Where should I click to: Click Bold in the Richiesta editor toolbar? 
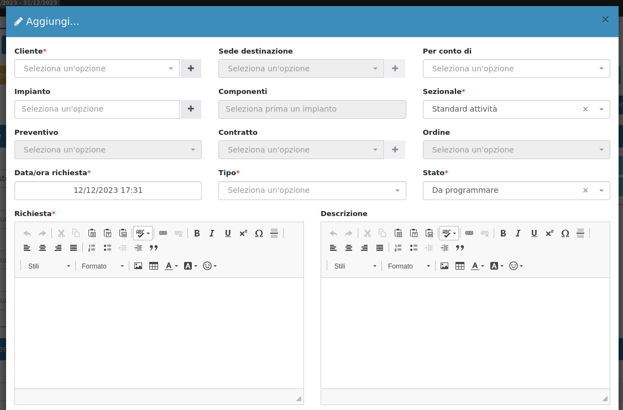[x=197, y=233]
